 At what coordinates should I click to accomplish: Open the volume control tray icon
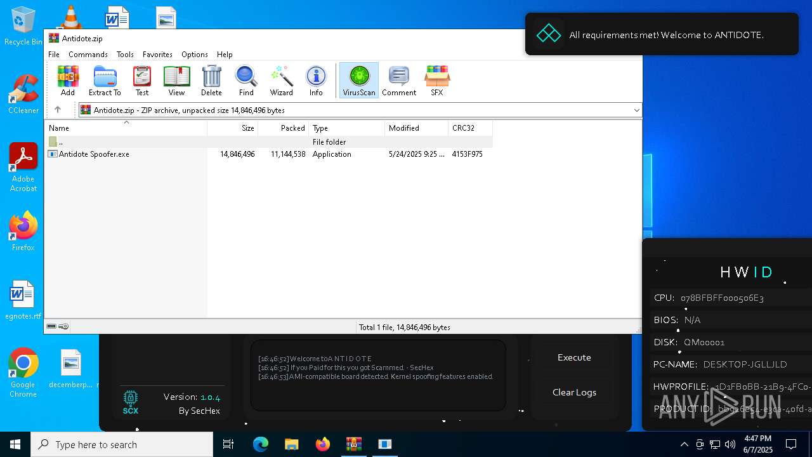[x=730, y=444]
